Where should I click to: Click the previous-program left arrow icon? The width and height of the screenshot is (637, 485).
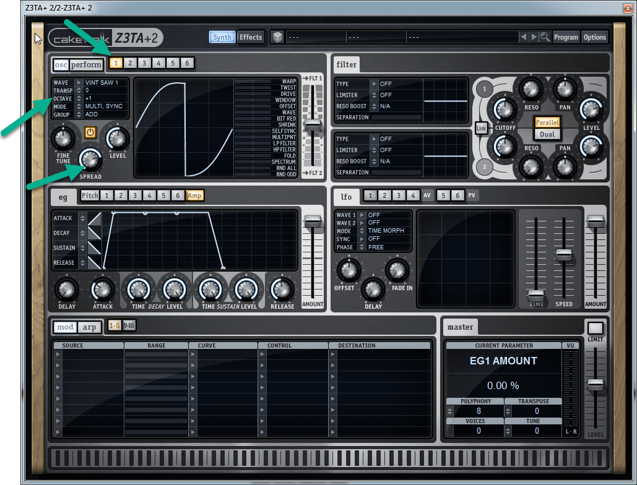click(525, 37)
